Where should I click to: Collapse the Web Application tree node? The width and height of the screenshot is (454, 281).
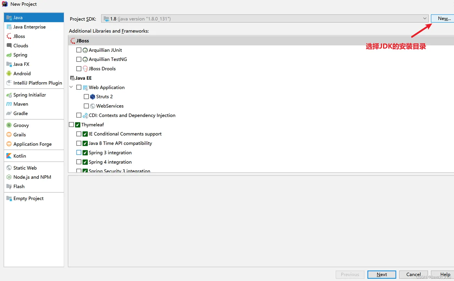coord(71,87)
